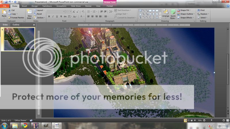
Task: Activate the Format Painter tool
Action: [16, 18]
